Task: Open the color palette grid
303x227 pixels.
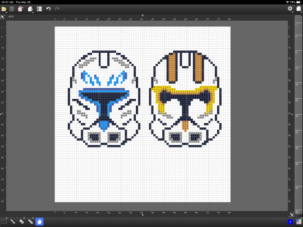Action: click(299, 222)
